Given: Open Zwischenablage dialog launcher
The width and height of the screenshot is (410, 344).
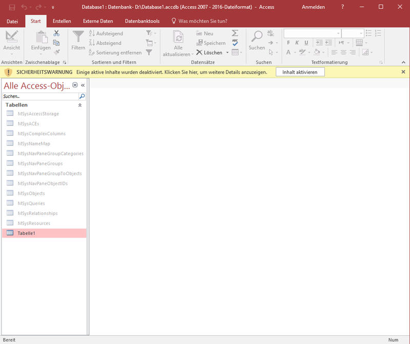Looking at the screenshot, I should (65, 62).
